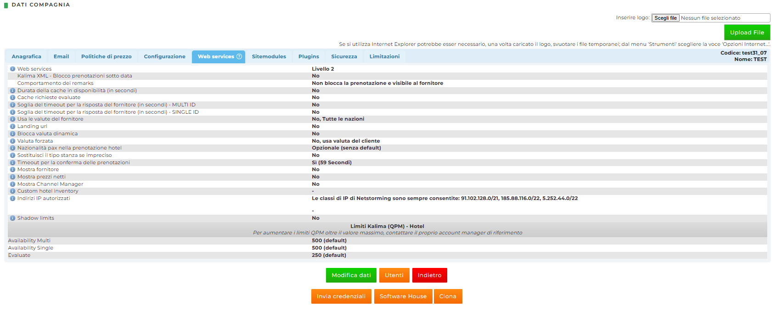Click 'Codice: test31_07' text

743,53
